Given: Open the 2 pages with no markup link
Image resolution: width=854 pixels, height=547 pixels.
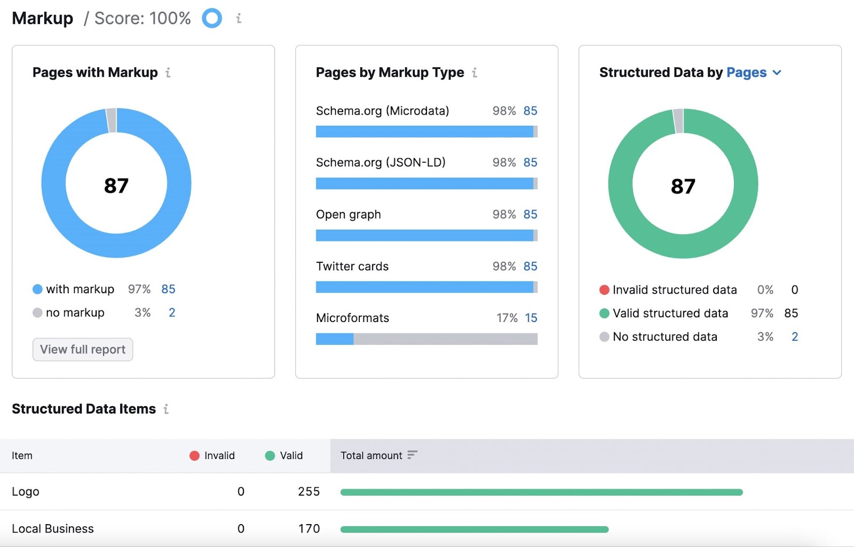Looking at the screenshot, I should pos(172,312).
